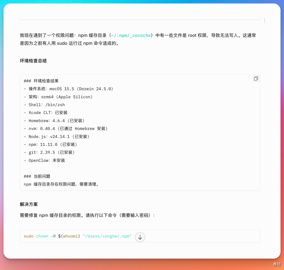Click the 苍何 watermark in the corner

(276, 264)
